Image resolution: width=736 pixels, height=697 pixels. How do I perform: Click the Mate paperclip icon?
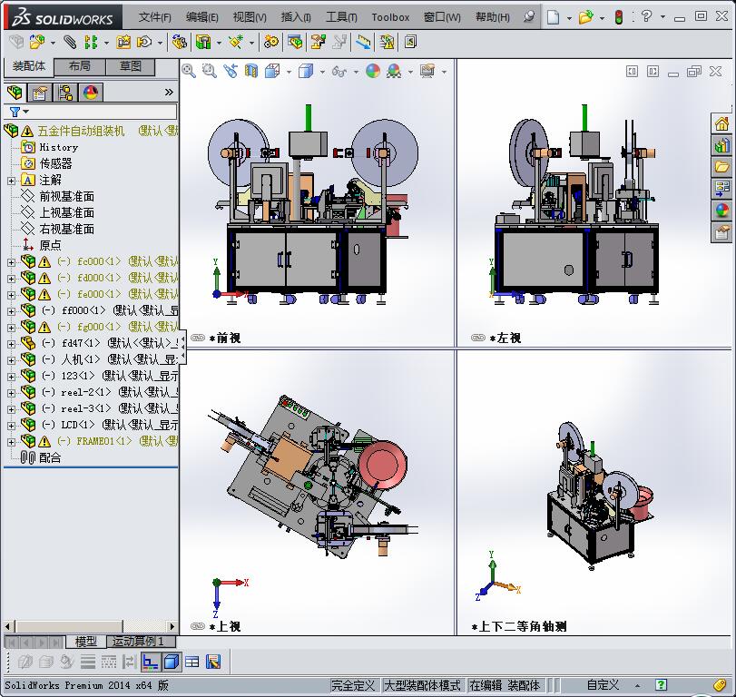70,43
